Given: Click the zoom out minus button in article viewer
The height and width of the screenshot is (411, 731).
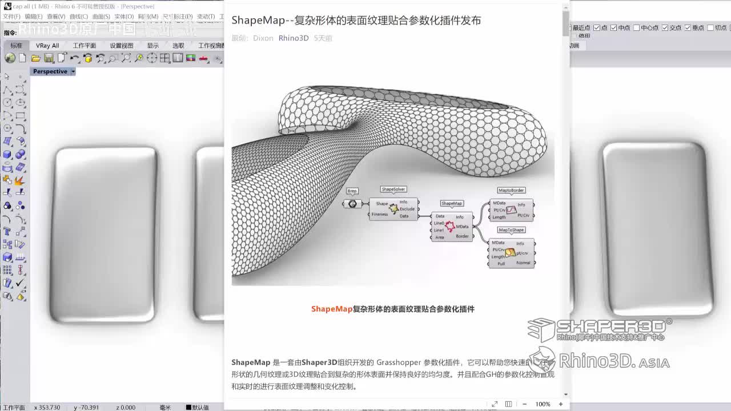Looking at the screenshot, I should [524, 404].
